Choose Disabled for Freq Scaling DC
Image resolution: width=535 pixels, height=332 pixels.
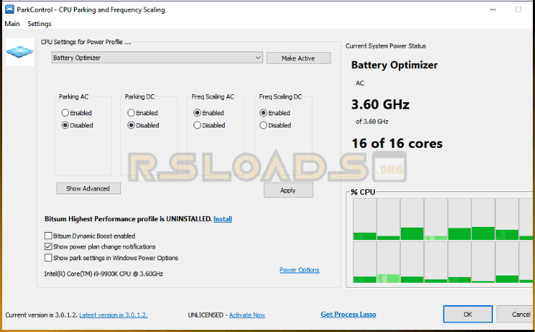(x=263, y=125)
